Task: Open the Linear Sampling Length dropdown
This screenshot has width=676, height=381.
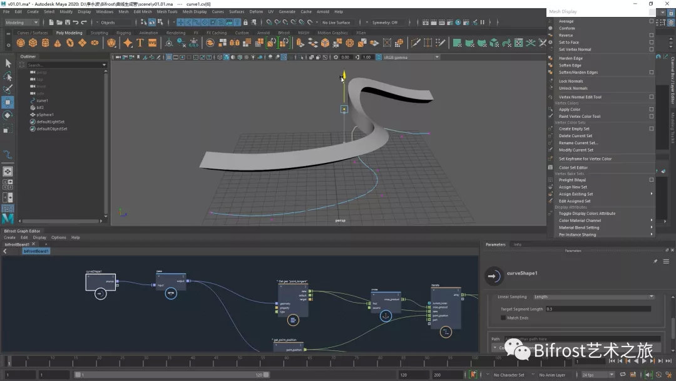Action: point(592,296)
